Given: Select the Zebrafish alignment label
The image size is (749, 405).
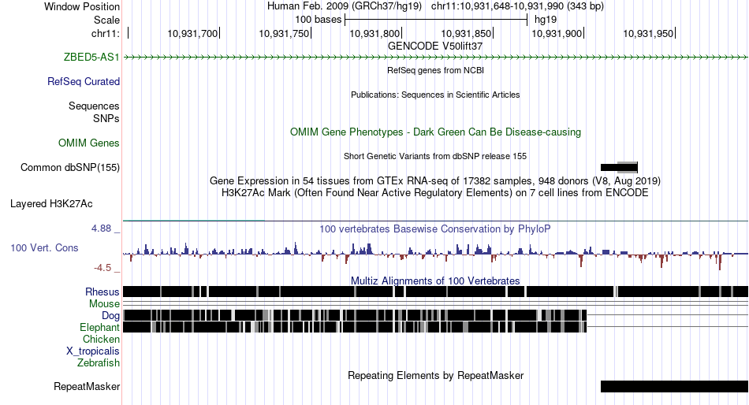Looking at the screenshot, I should [99, 363].
